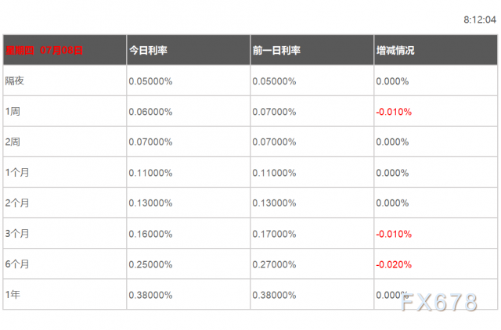Select the 3个月 row label

(17, 233)
